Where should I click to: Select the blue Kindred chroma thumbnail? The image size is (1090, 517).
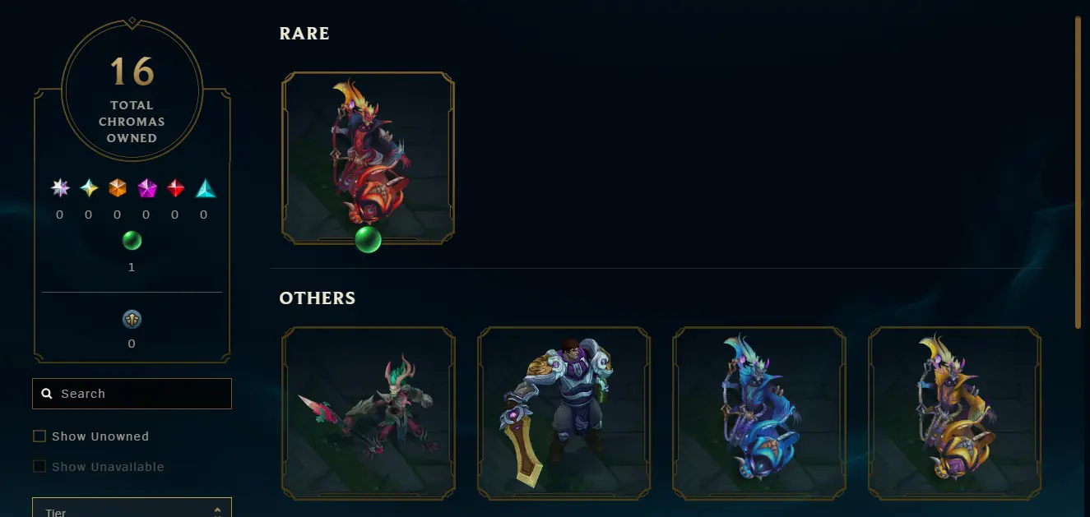tap(759, 413)
